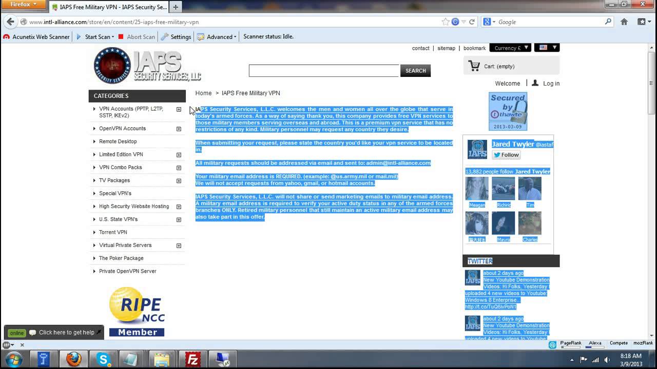Viewport: 657px width, 369px height.
Task: Open the search engine selector dropdown
Action: click(x=489, y=22)
